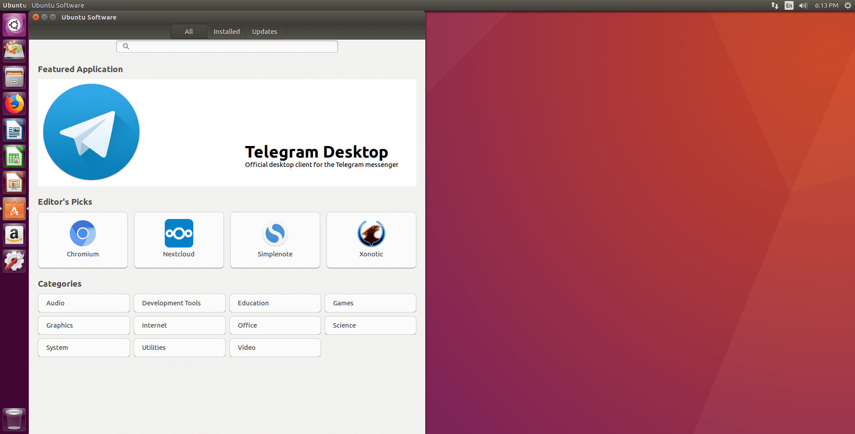Switch to the Installed tab

(x=227, y=32)
